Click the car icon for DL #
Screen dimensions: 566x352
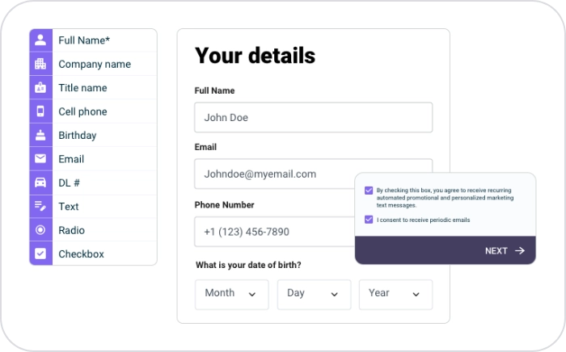[x=40, y=182]
